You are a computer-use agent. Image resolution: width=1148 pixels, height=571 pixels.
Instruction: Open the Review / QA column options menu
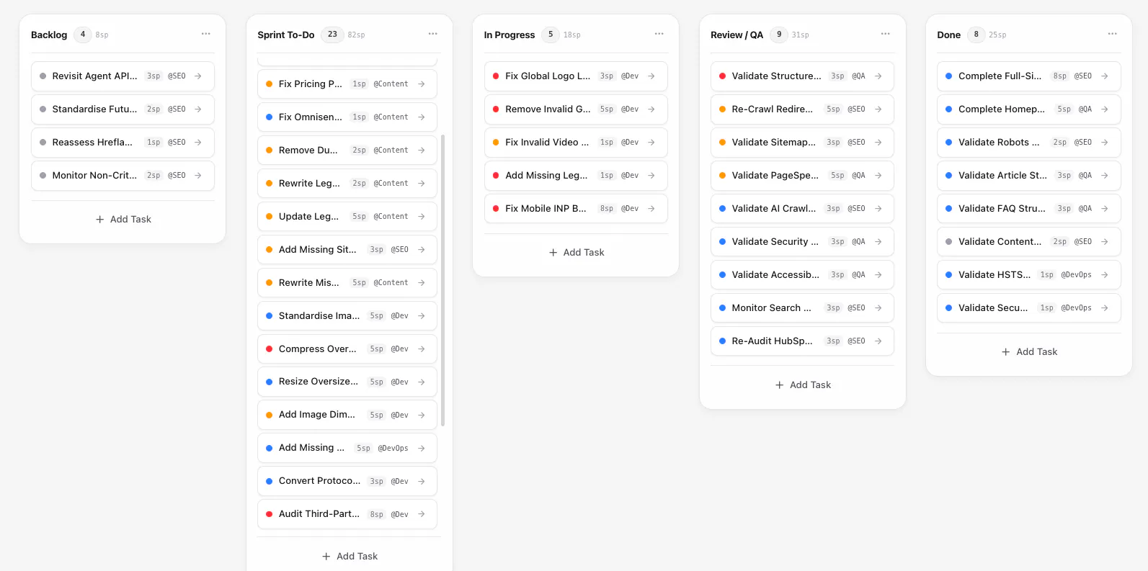[x=886, y=34]
